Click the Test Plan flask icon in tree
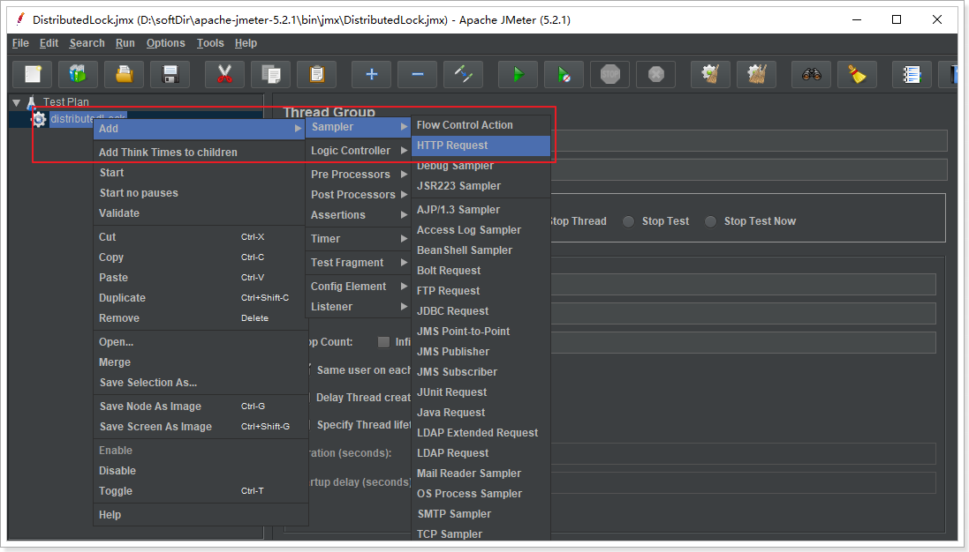 32,101
